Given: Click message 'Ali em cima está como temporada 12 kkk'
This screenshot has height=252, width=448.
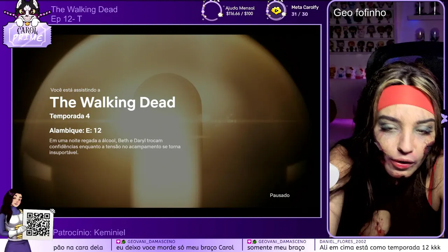Looking at the screenshot, I should tap(380, 248).
